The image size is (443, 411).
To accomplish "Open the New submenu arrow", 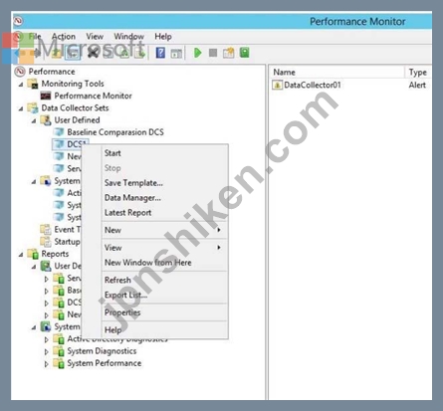I will click(219, 230).
